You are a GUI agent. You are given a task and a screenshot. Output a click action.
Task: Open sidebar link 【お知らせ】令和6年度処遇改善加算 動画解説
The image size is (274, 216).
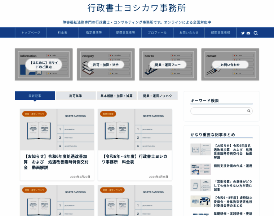[233, 152]
